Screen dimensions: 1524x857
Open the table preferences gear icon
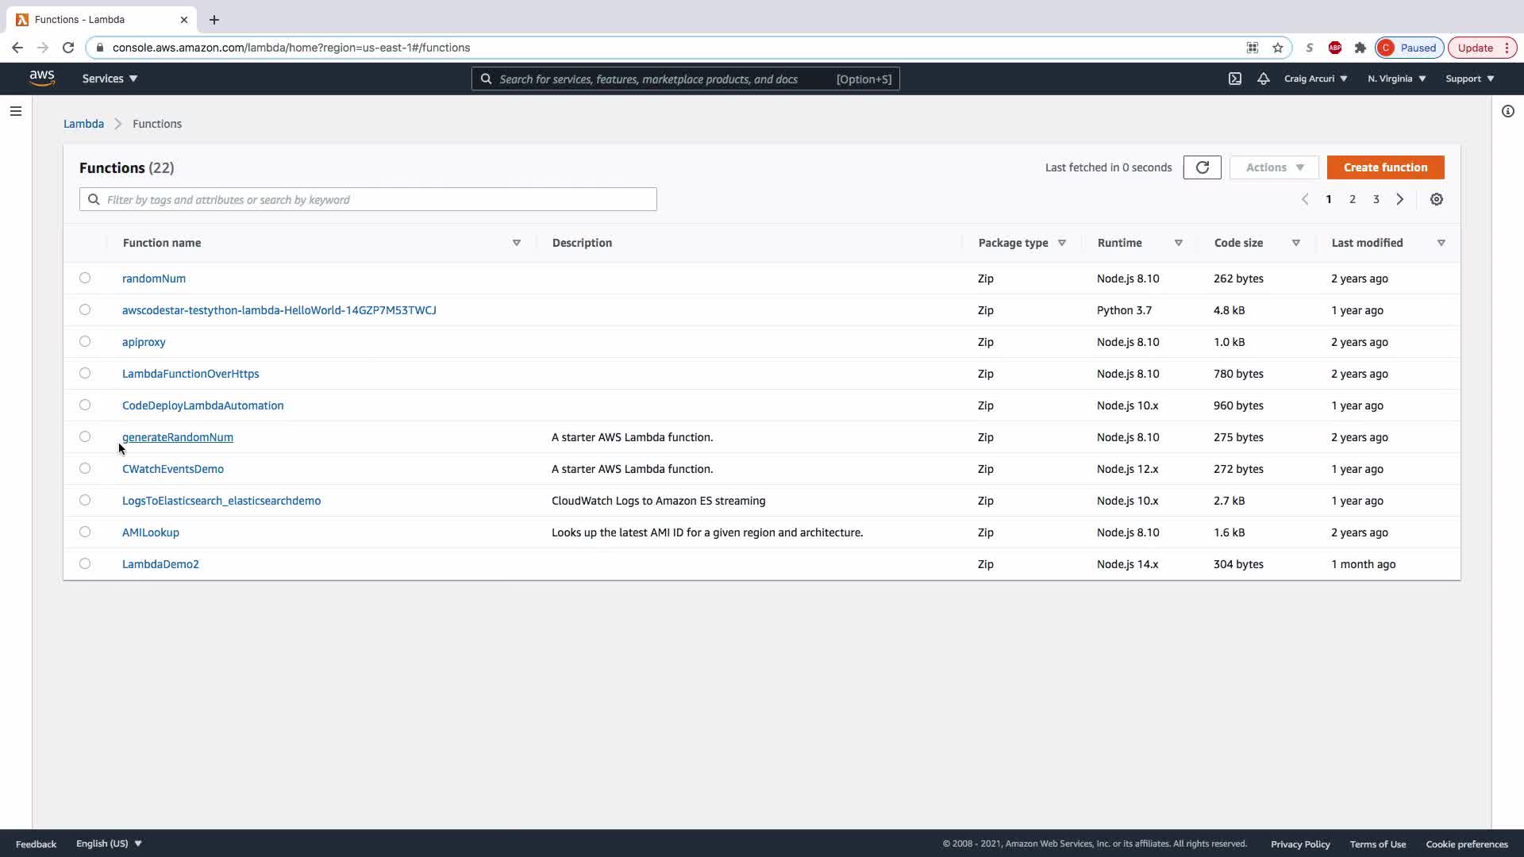point(1436,199)
